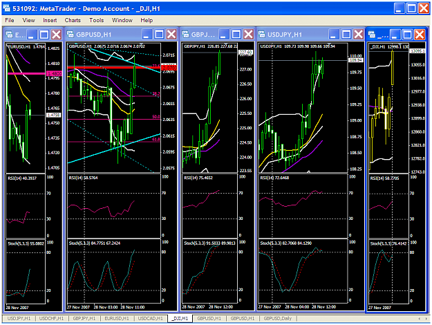The image size is (432, 325).
Task: Click the 38.2 Fibonacci level label on GBPUSD
Action: (156, 94)
